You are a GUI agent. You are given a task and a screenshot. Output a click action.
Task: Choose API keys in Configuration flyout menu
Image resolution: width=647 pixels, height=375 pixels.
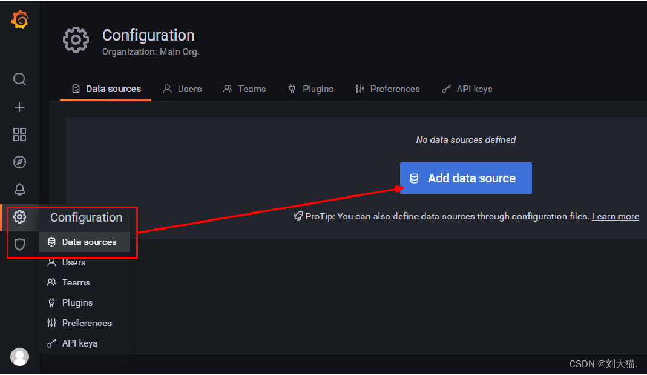tap(79, 343)
